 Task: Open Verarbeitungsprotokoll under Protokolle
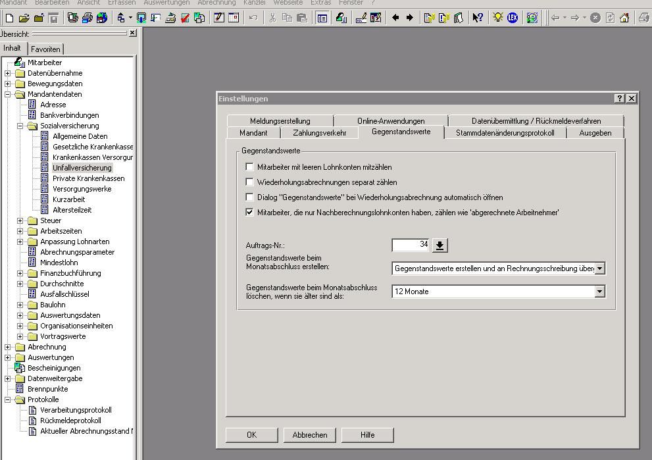click(x=76, y=410)
